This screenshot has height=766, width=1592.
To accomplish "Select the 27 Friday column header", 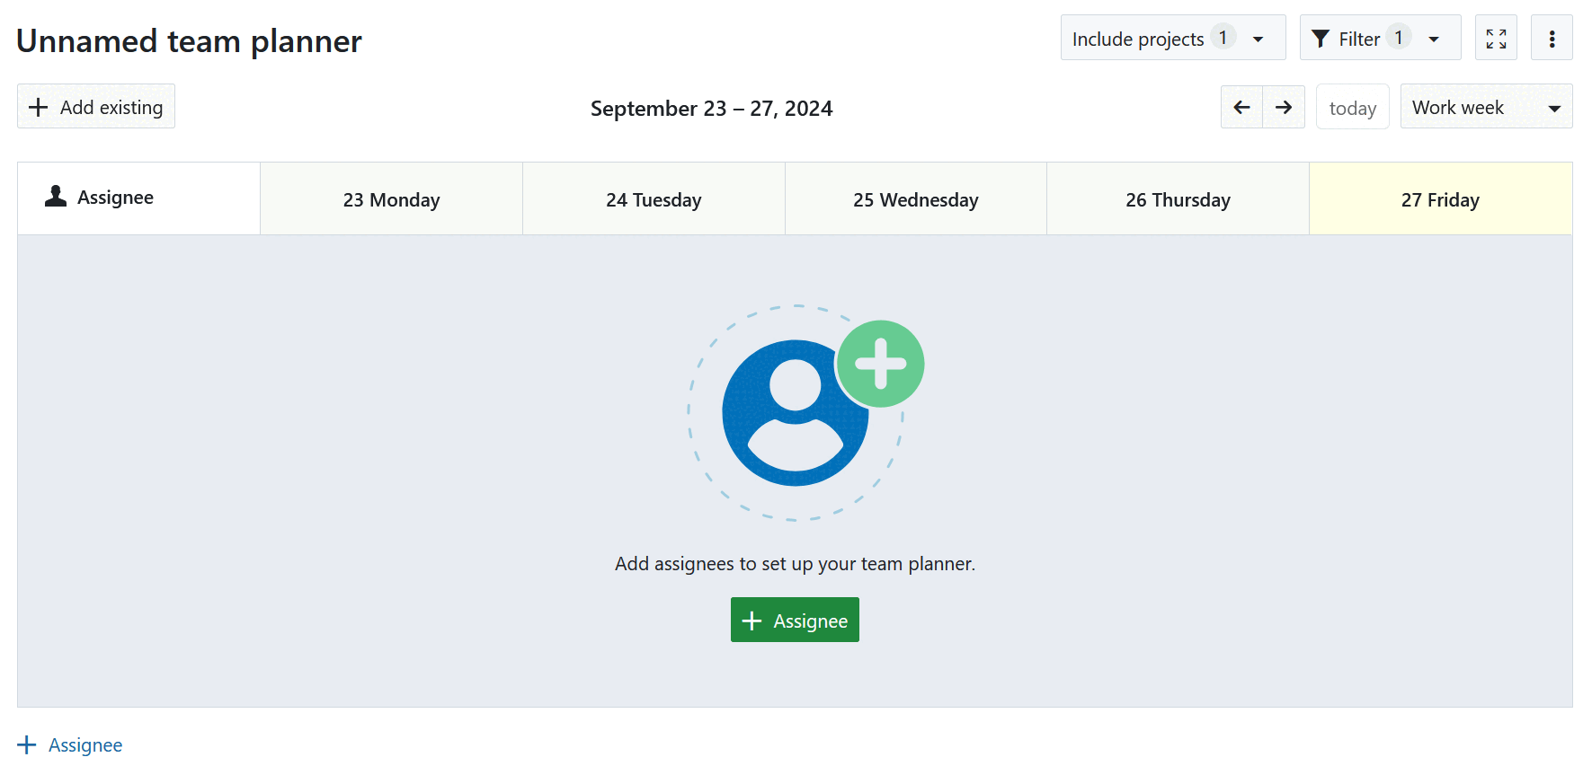I will [x=1440, y=198].
